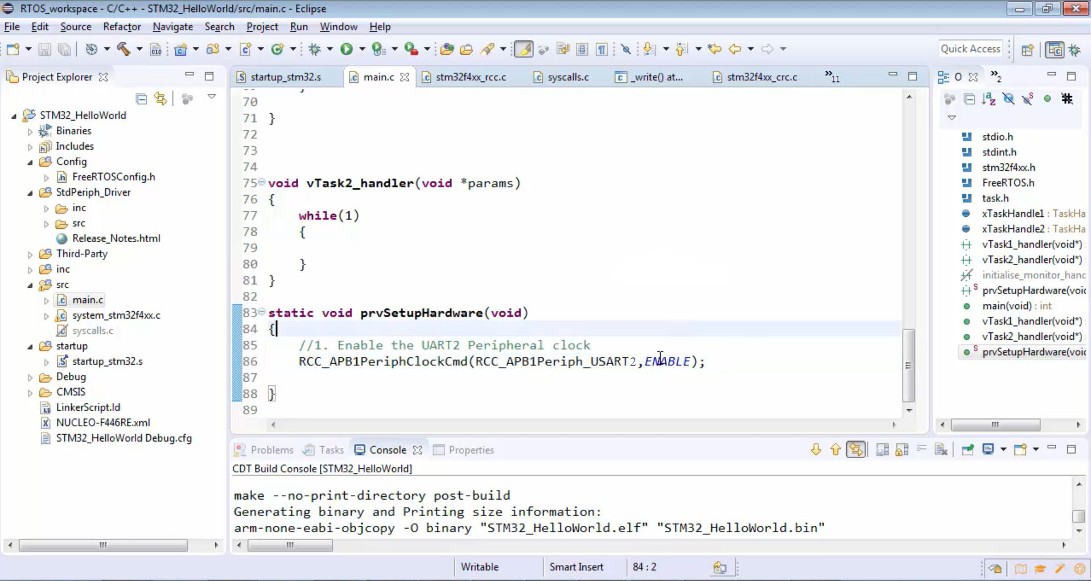Open the Project menu
This screenshot has height=581, width=1091.
262,27
